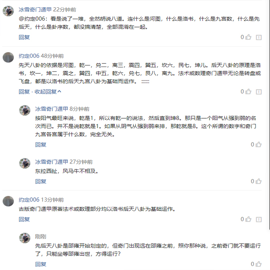Reply to the 8分钟前 sub-comment

[x=40, y=144]
